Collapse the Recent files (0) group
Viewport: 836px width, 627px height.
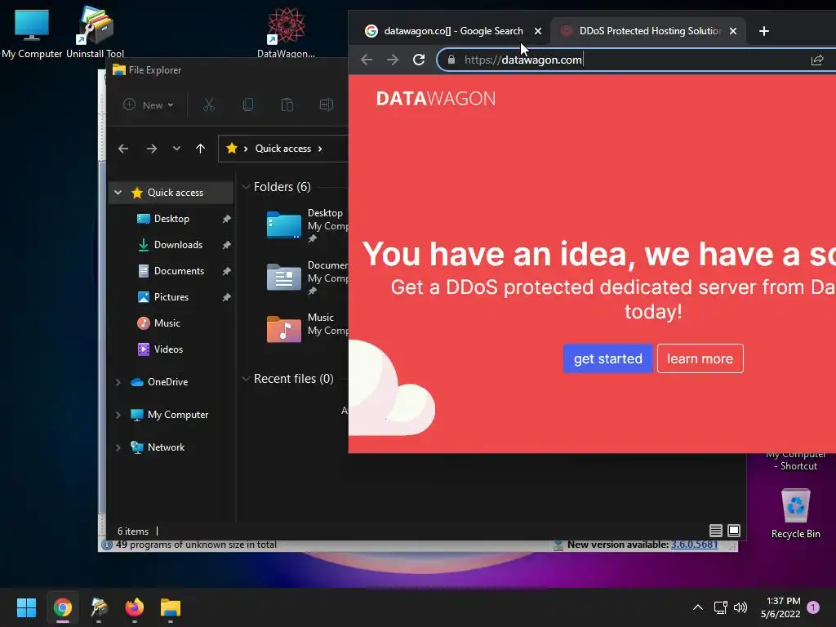(246, 379)
